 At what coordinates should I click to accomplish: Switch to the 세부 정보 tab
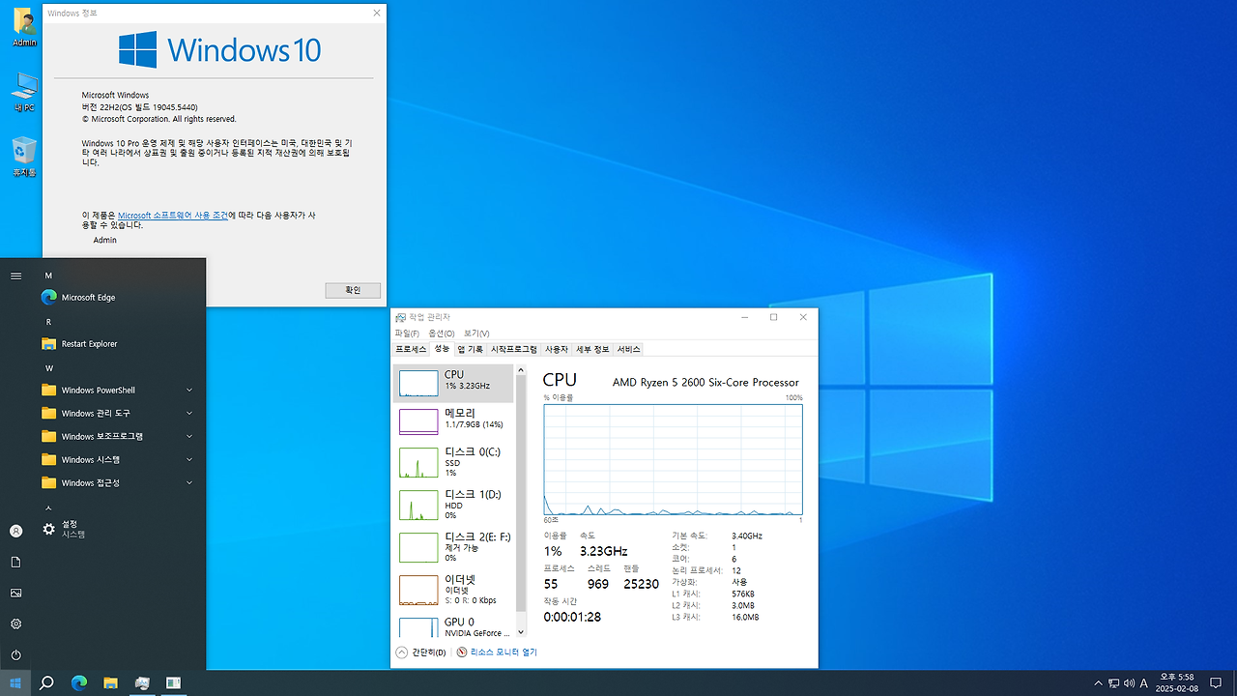tap(592, 349)
